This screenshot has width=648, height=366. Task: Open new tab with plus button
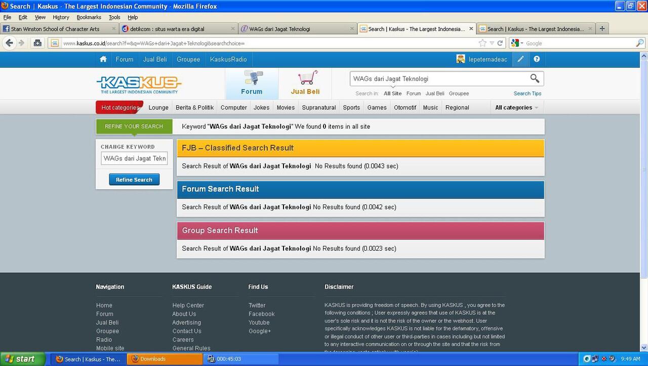click(x=602, y=29)
